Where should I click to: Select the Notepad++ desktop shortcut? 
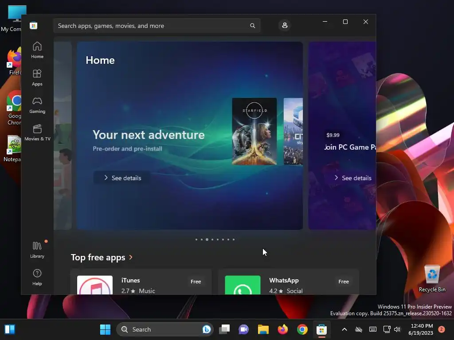(x=12, y=148)
